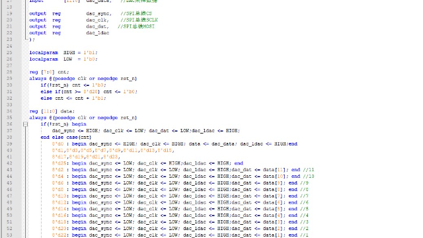423x238 pixels.
Task: Select 'dac_dat,' in the output declaration
Action: pyautogui.click(x=98, y=26)
